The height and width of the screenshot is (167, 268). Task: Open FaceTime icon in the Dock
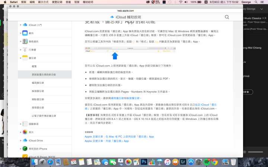pos(113,162)
